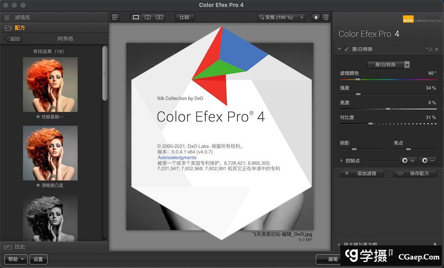
Task: Expand the 控制点 control points section
Action: coord(341,161)
